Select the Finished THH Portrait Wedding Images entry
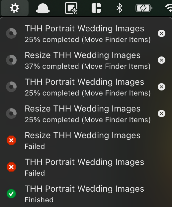The image size is (172, 207). [x=86, y=194]
